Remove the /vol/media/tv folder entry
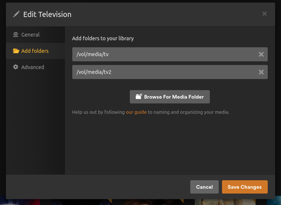This screenshot has height=205, width=281. 261,54
